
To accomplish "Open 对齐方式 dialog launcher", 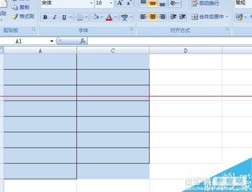I will [227, 30].
